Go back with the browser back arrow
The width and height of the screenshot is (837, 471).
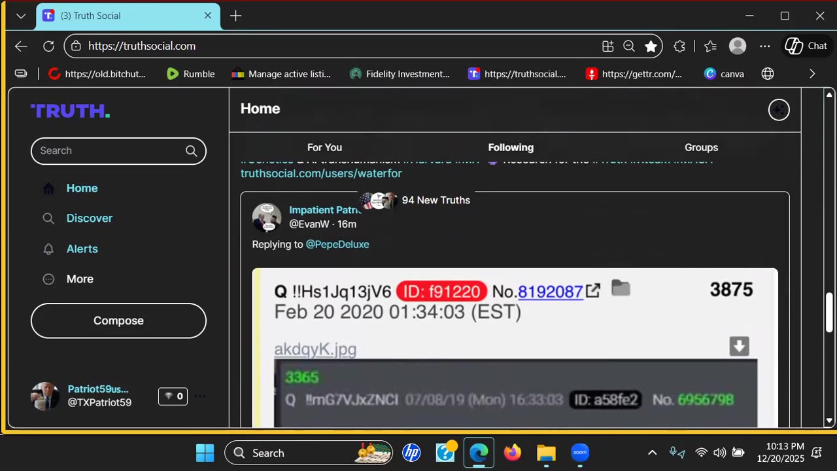21,46
